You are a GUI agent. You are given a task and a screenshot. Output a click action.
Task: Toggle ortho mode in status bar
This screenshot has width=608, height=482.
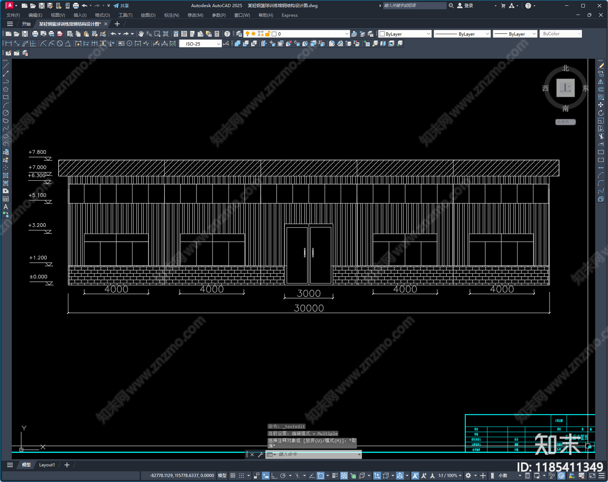click(274, 476)
